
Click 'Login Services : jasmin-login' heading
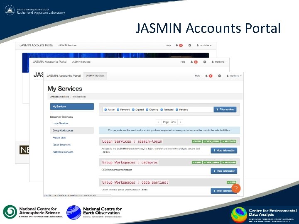click(132, 141)
